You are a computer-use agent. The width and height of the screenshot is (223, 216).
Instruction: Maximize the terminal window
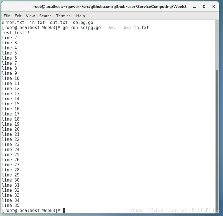click(204, 6)
